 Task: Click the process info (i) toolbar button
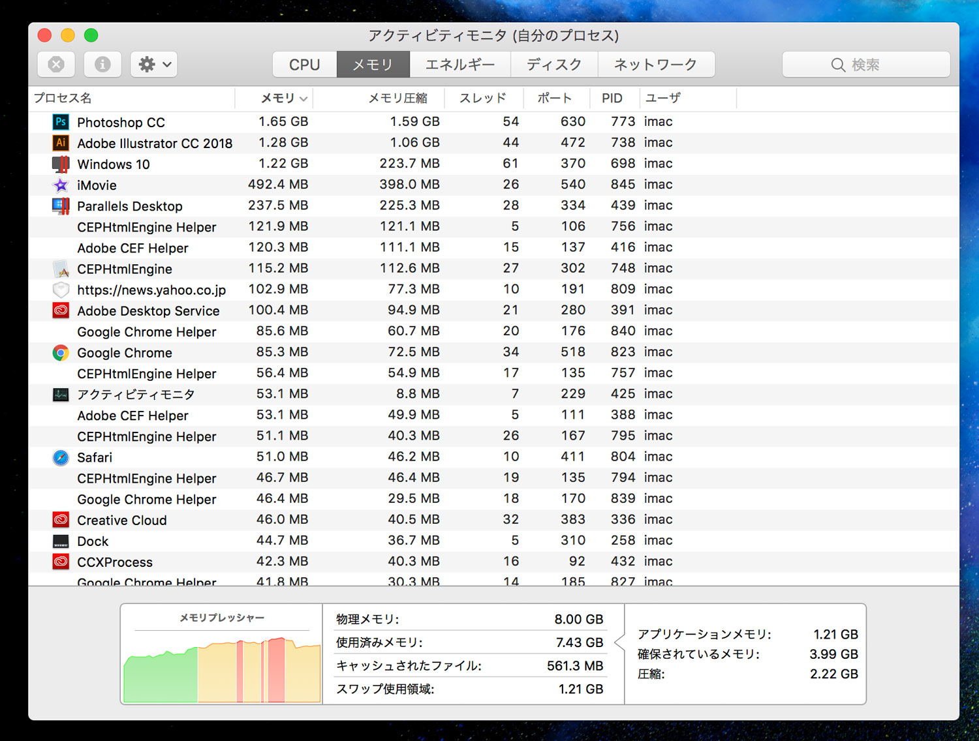click(x=102, y=65)
